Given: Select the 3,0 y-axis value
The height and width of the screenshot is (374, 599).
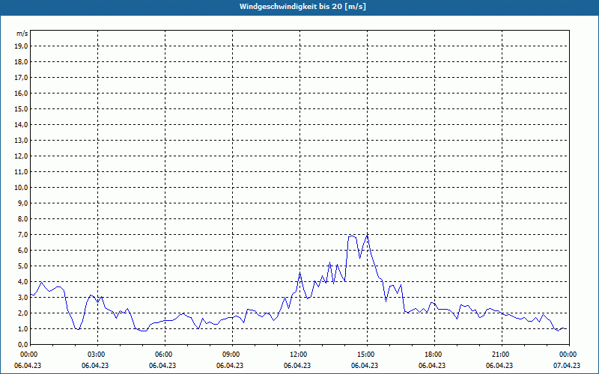Looking at the screenshot, I should point(22,297).
